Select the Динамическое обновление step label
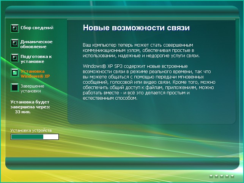The image size is (244, 183). pyautogui.click(x=36, y=44)
